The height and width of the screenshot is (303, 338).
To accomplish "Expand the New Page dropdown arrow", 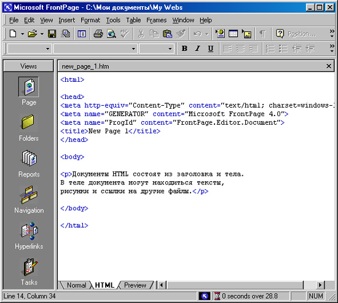I will click(x=22, y=34).
